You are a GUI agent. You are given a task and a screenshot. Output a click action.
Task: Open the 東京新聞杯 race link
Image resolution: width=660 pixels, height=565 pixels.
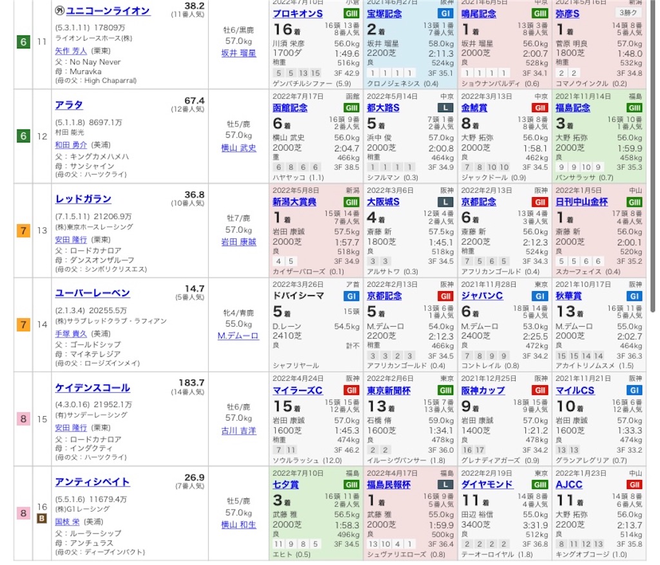(389, 390)
